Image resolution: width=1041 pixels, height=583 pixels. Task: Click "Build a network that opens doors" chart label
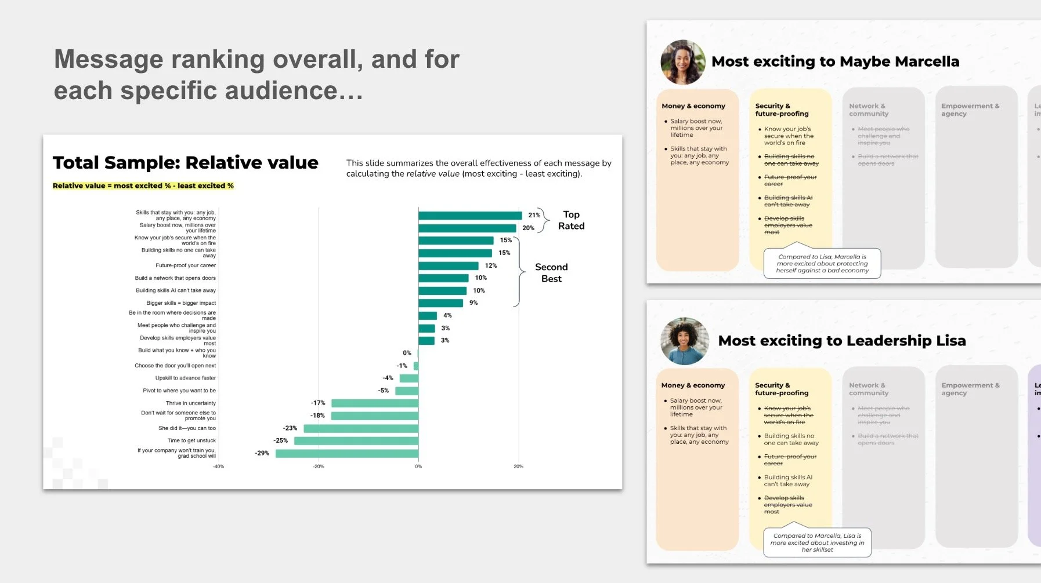[175, 278]
